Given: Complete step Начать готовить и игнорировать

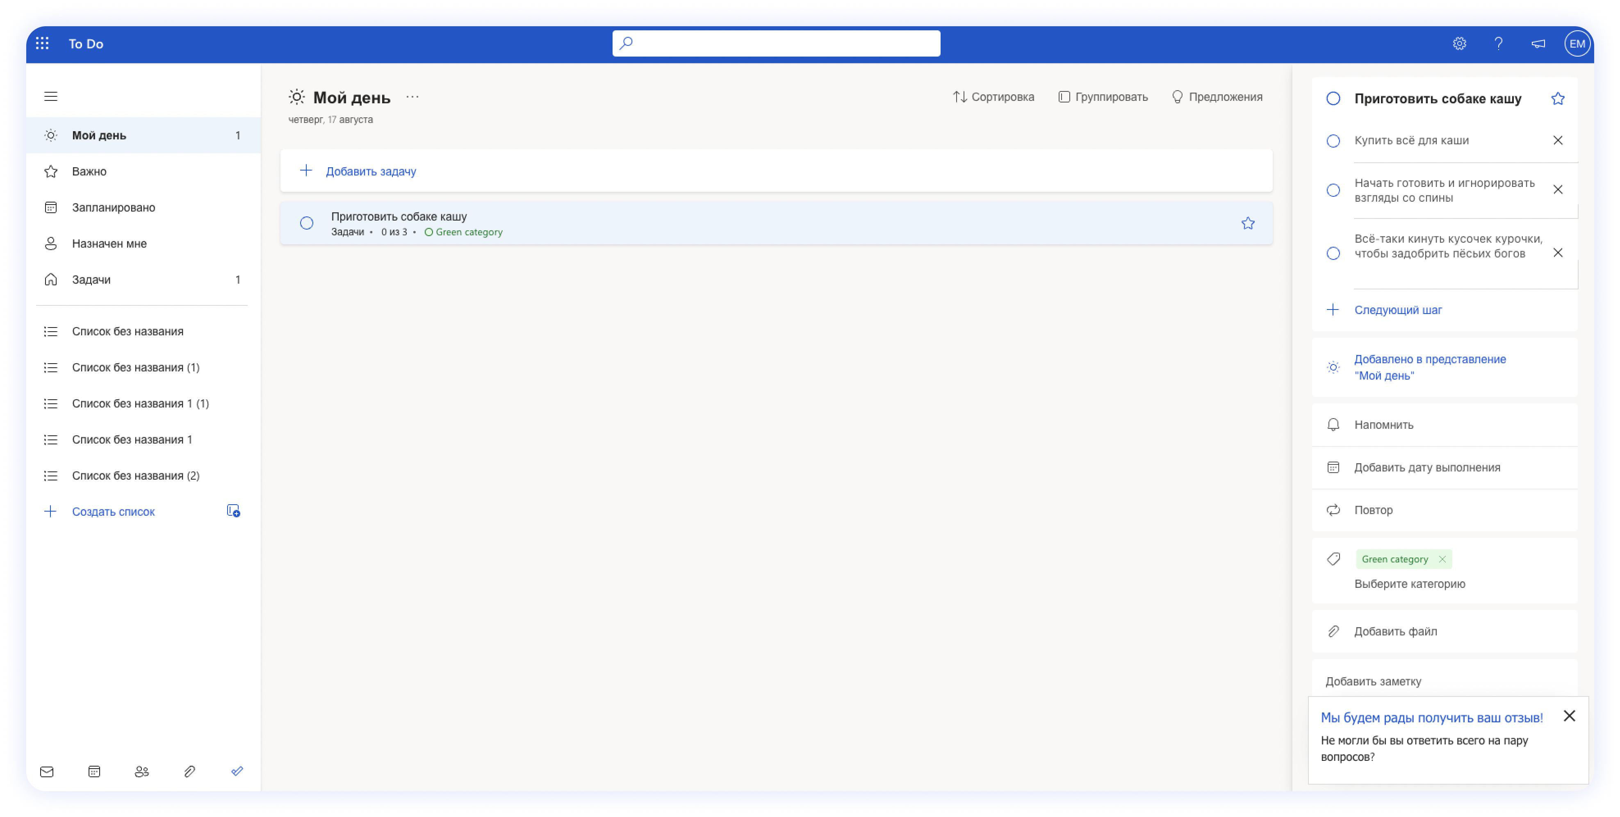Looking at the screenshot, I should coord(1333,190).
